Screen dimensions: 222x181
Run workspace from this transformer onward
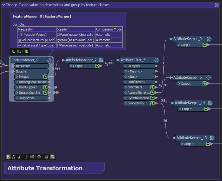pyautogui.click(x=19, y=51)
